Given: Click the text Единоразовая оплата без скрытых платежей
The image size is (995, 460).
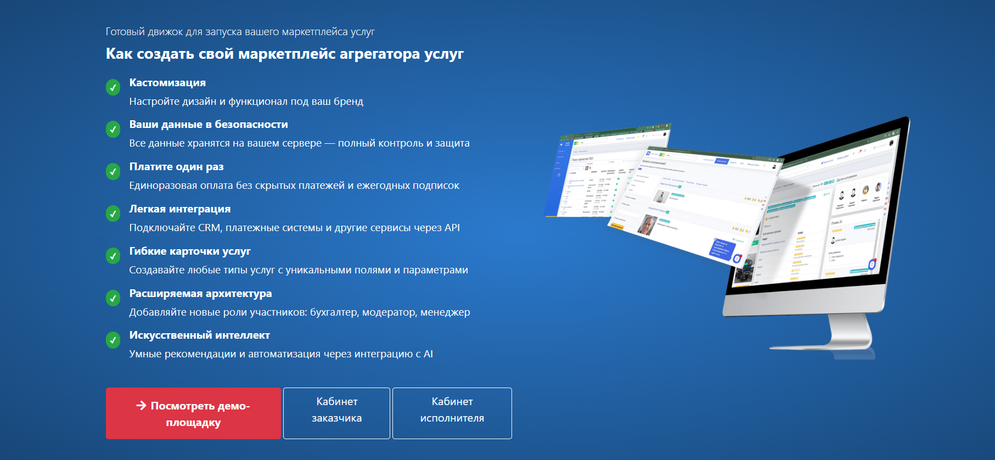Looking at the screenshot, I should coord(294,186).
